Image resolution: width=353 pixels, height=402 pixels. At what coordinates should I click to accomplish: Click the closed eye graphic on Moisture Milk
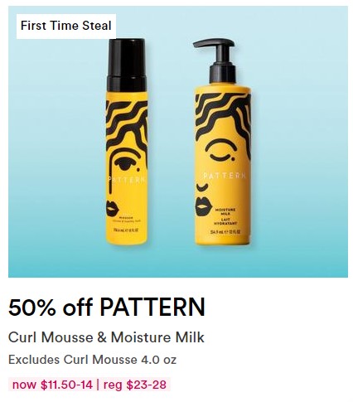(x=220, y=150)
